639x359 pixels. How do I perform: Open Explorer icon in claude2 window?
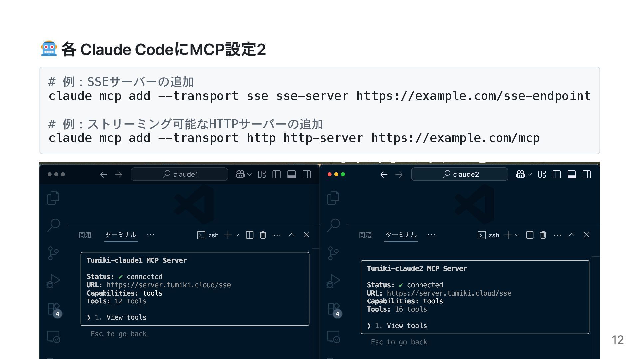(333, 197)
